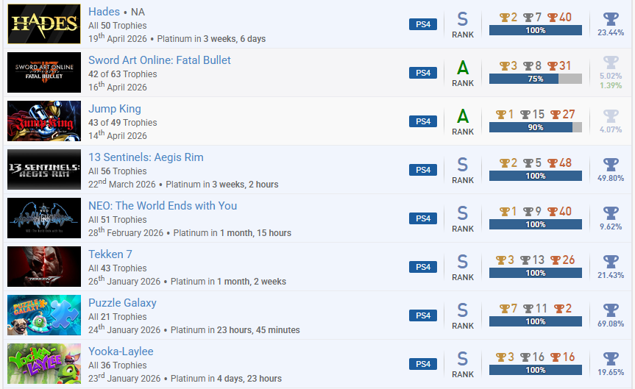Click the silver trophy icon in Yooka-Laylee row
This screenshot has height=389, width=635.
coord(525,358)
